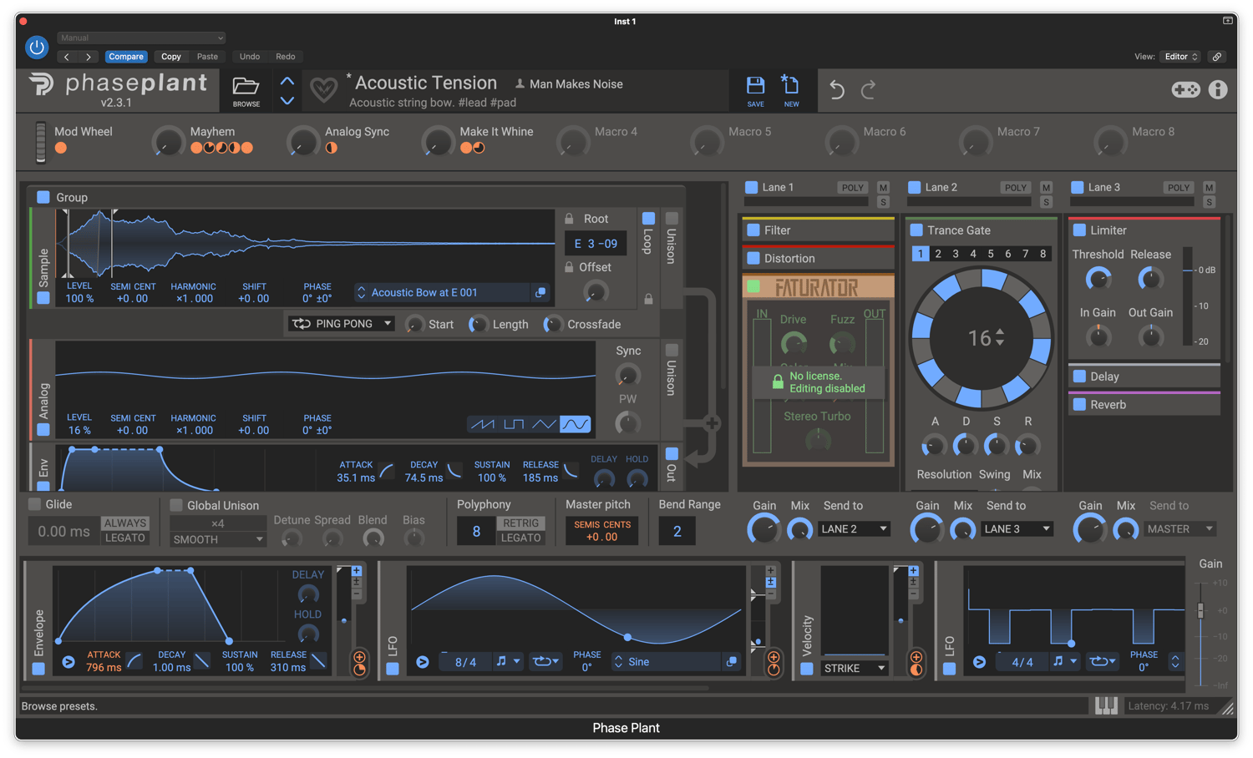Screen dimensions: 1253x758
Task: Open the Manual preset dropdown
Action: tap(141, 38)
